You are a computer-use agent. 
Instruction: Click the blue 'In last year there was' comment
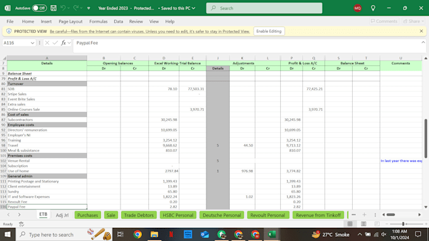[401, 160]
